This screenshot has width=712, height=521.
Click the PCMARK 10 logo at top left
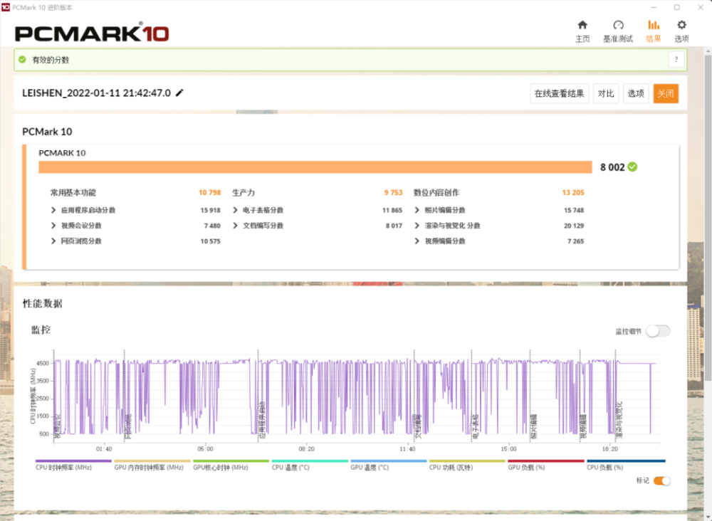tap(92, 33)
